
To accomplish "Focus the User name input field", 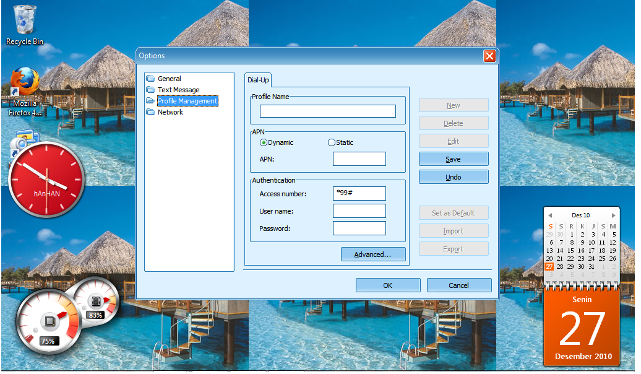I will [x=359, y=211].
